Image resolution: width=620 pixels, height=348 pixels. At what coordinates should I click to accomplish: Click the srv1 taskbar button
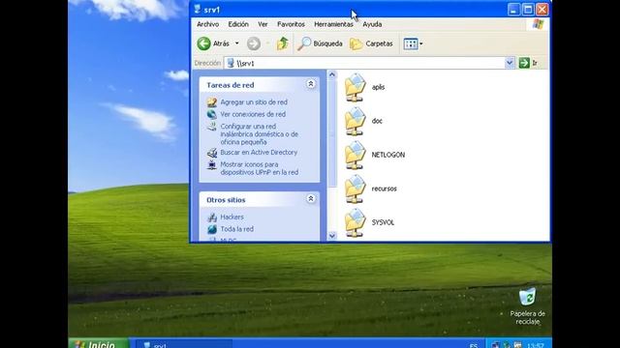184,344
